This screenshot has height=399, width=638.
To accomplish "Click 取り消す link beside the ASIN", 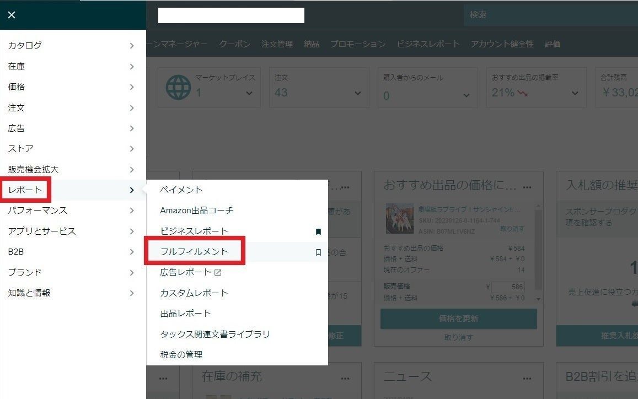I will pos(512,229).
